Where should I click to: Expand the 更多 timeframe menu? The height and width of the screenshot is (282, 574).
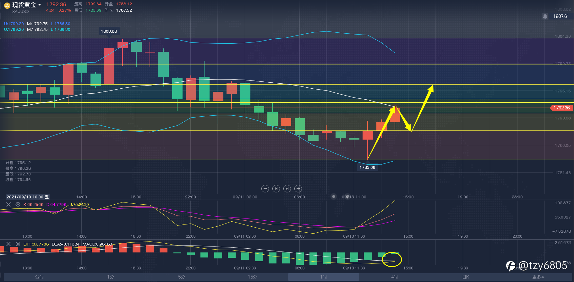coord(538,277)
